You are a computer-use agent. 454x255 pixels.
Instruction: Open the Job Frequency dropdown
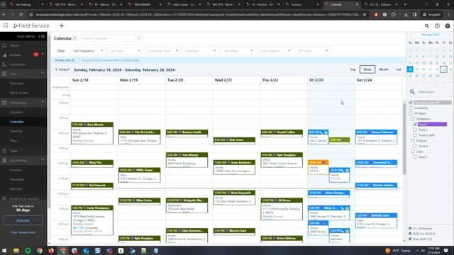tap(88, 51)
